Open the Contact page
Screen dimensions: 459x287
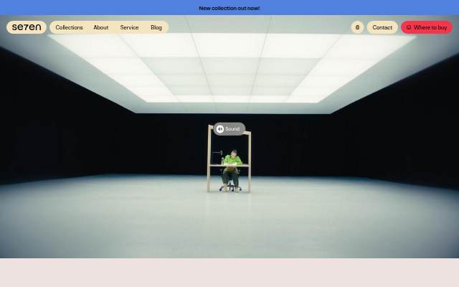click(382, 27)
